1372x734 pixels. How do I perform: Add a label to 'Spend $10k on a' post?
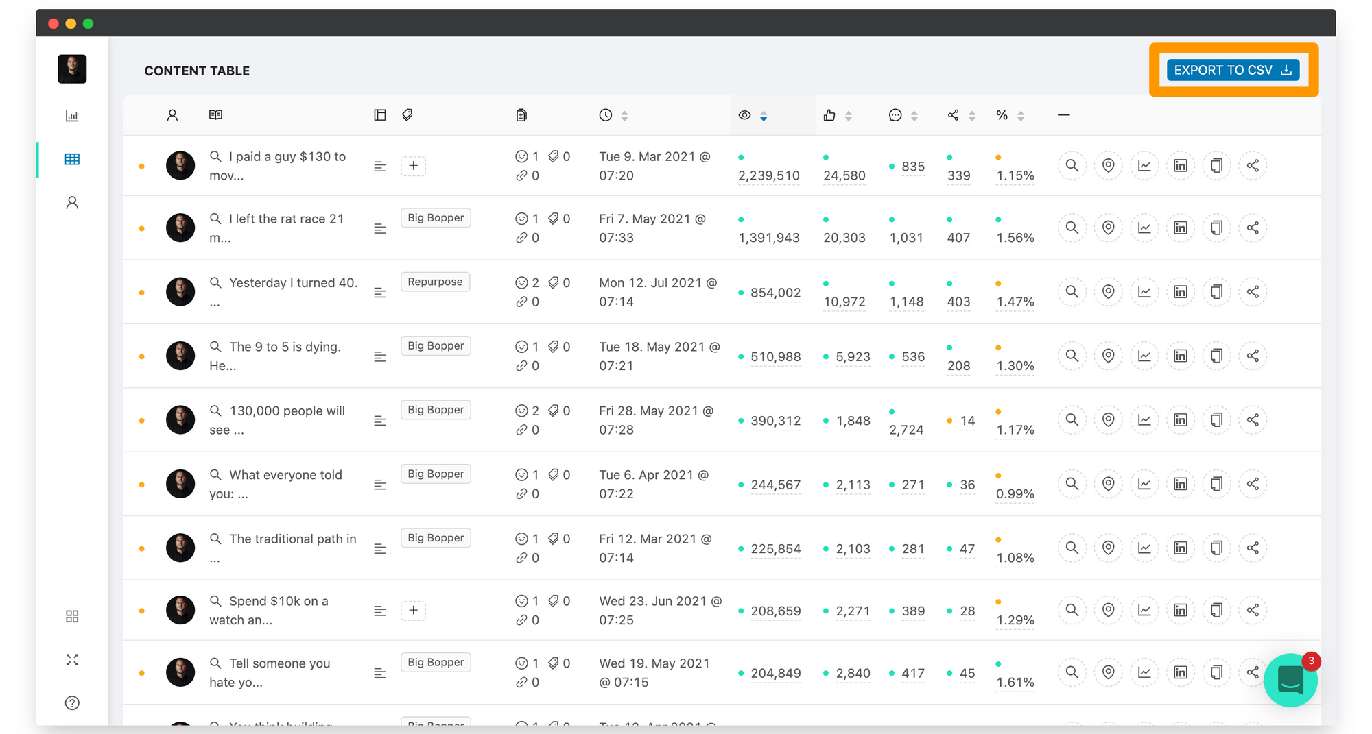(x=413, y=610)
